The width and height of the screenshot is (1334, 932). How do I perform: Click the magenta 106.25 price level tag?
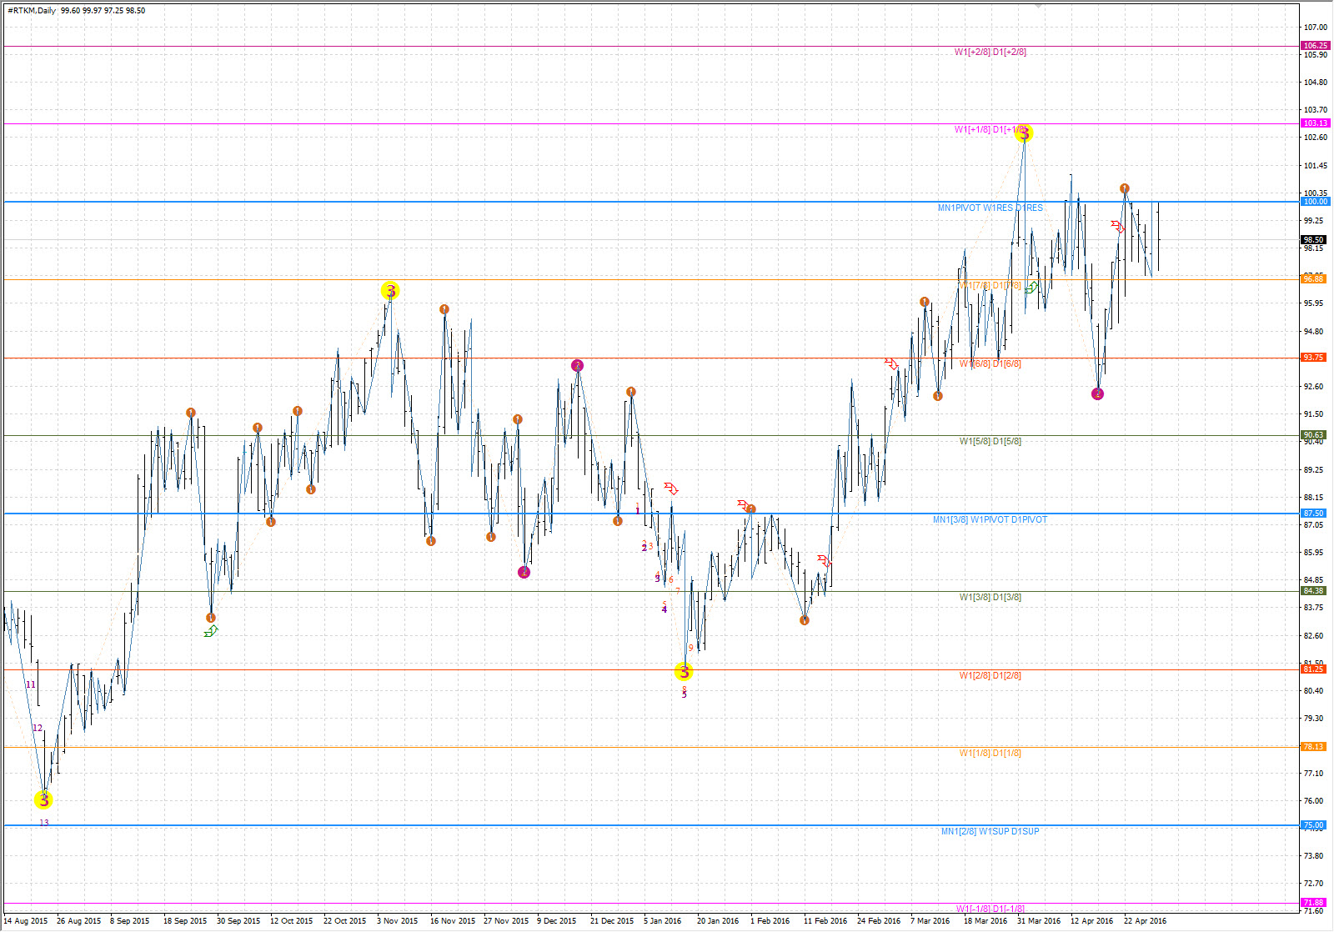point(1315,46)
